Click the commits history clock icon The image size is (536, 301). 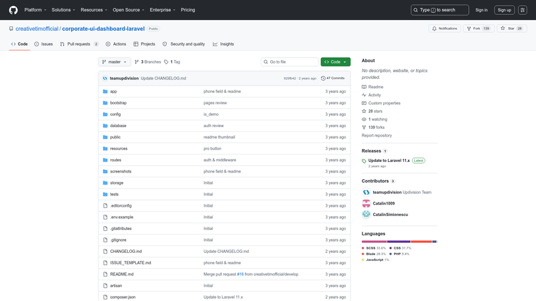tap(323, 78)
